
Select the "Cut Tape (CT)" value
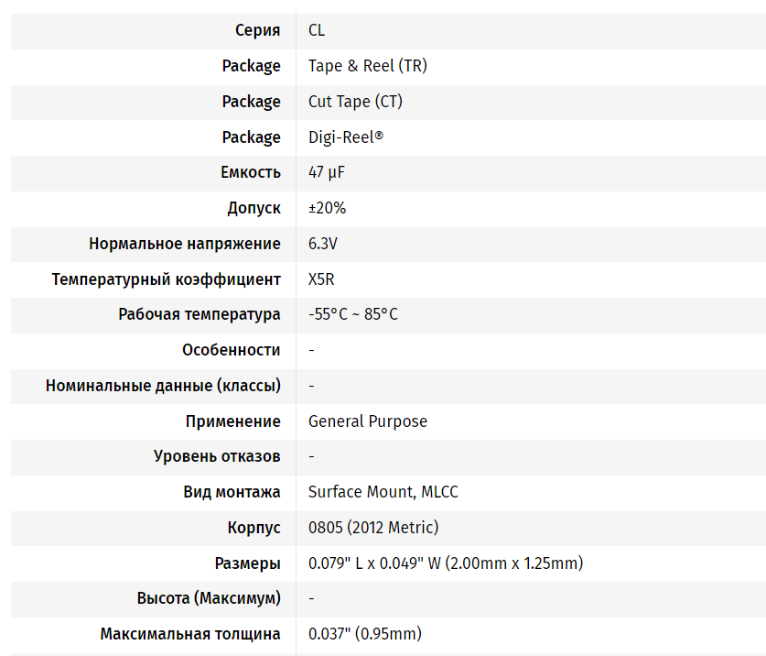(x=355, y=102)
